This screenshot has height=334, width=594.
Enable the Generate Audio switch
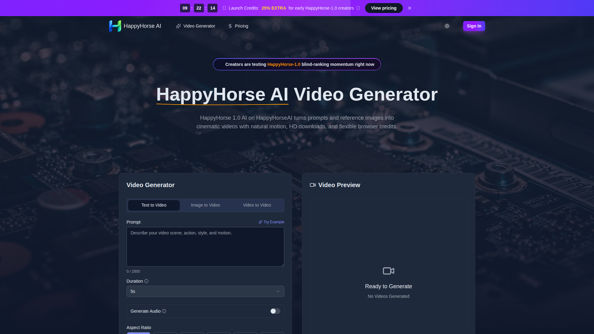[x=275, y=311]
